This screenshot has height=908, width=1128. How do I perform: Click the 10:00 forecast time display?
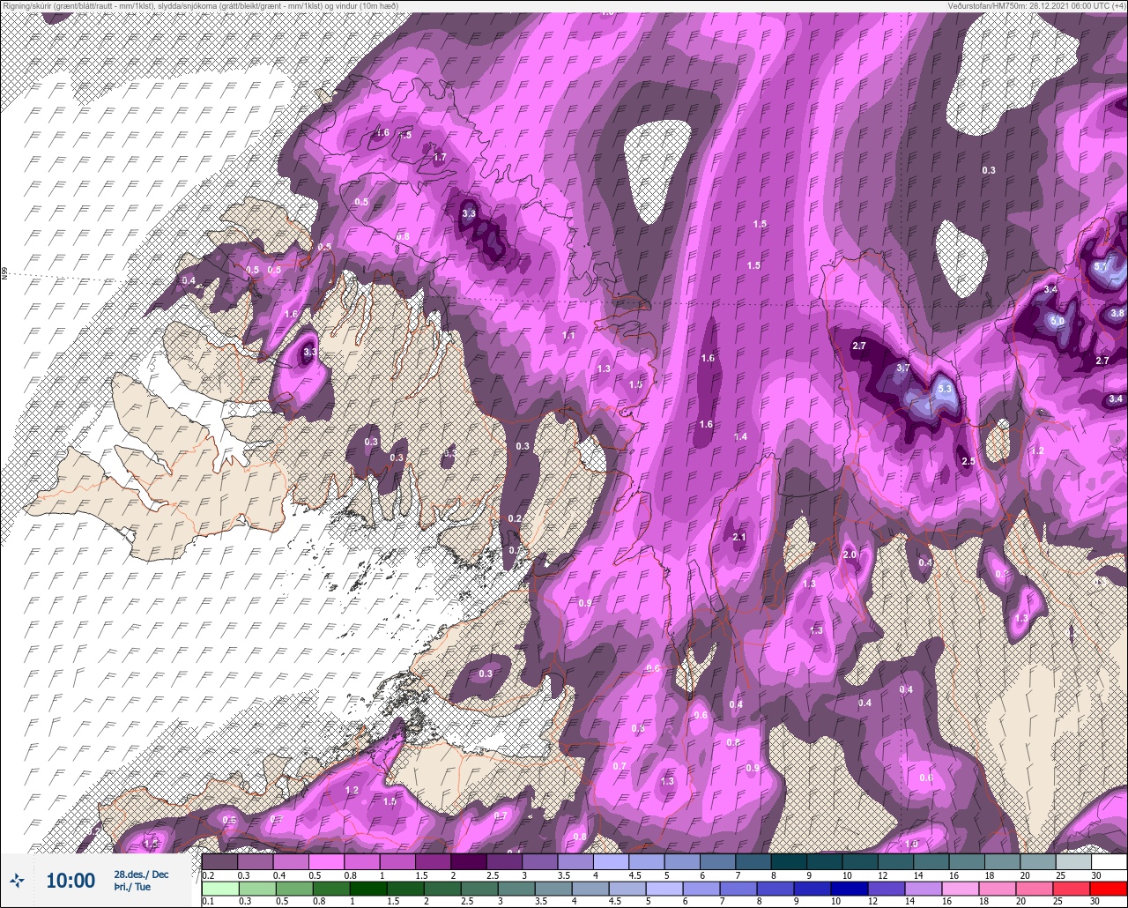pos(70,881)
